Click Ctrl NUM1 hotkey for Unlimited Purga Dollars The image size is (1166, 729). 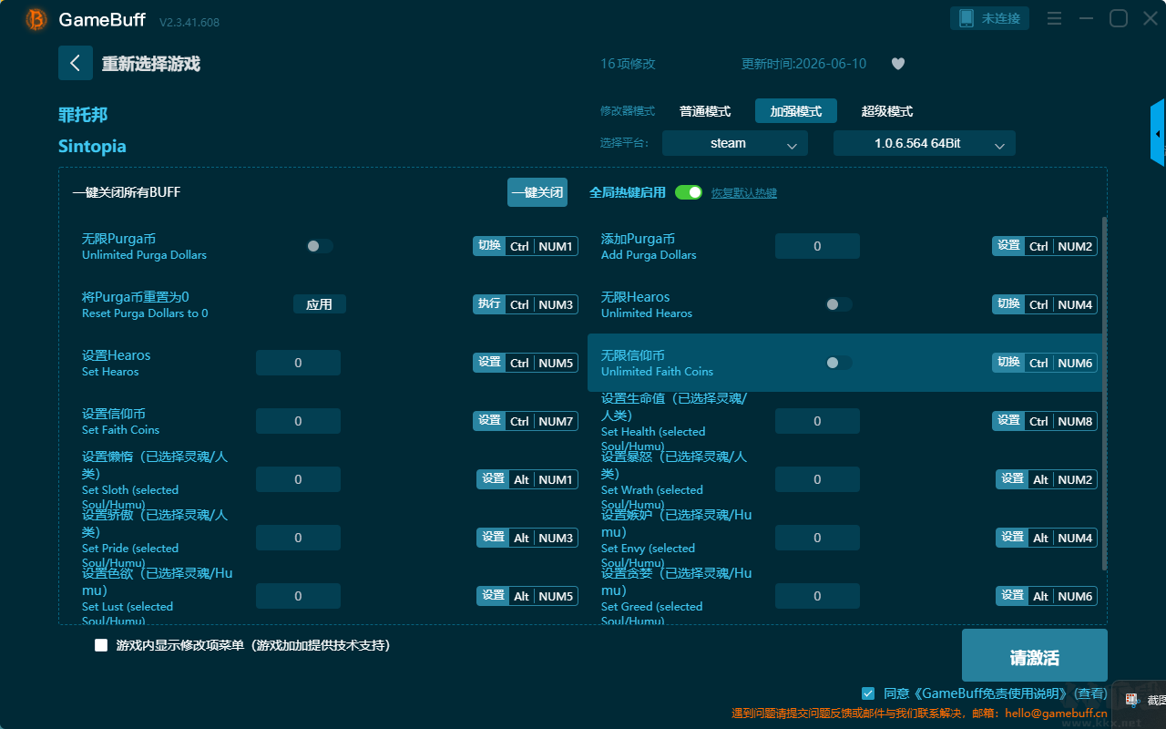point(541,246)
